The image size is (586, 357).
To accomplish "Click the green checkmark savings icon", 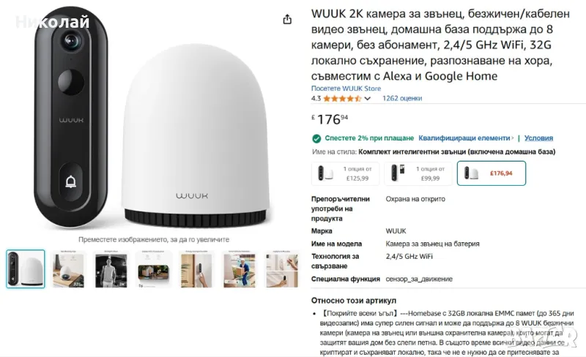I will [316, 138].
